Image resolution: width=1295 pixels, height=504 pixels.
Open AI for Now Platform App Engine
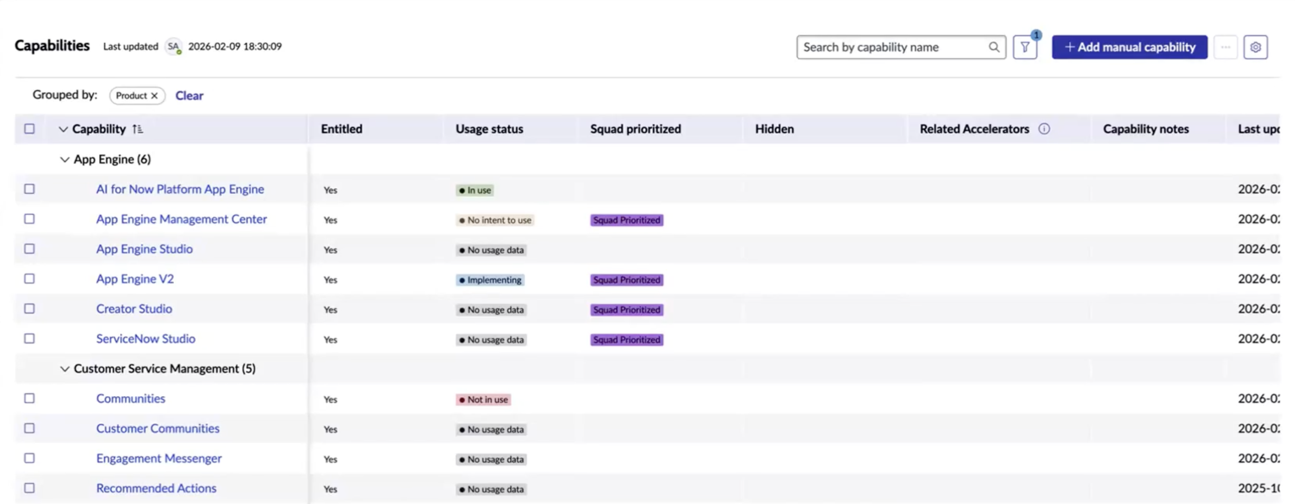tap(180, 189)
